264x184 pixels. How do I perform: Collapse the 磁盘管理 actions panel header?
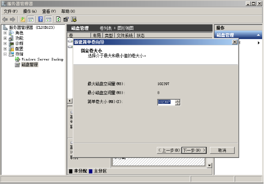258,35
